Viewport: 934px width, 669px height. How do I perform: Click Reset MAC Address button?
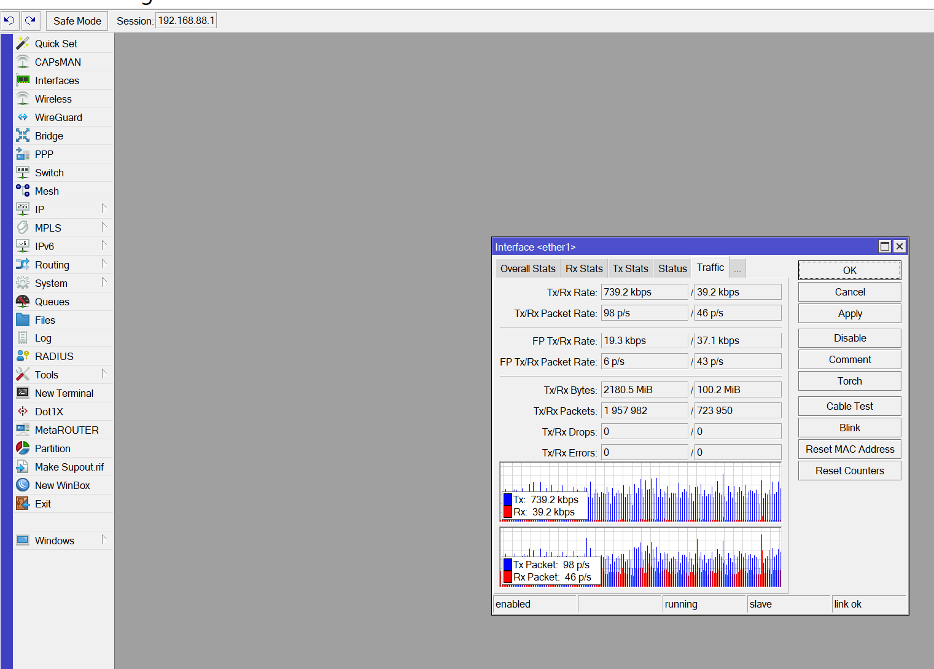tap(850, 449)
